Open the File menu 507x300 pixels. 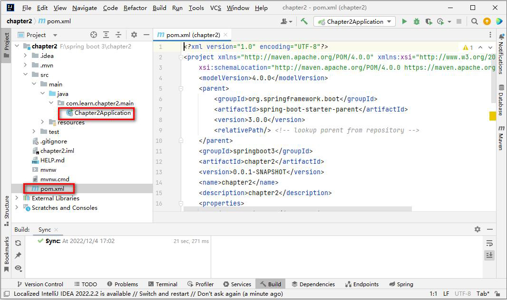click(x=27, y=8)
